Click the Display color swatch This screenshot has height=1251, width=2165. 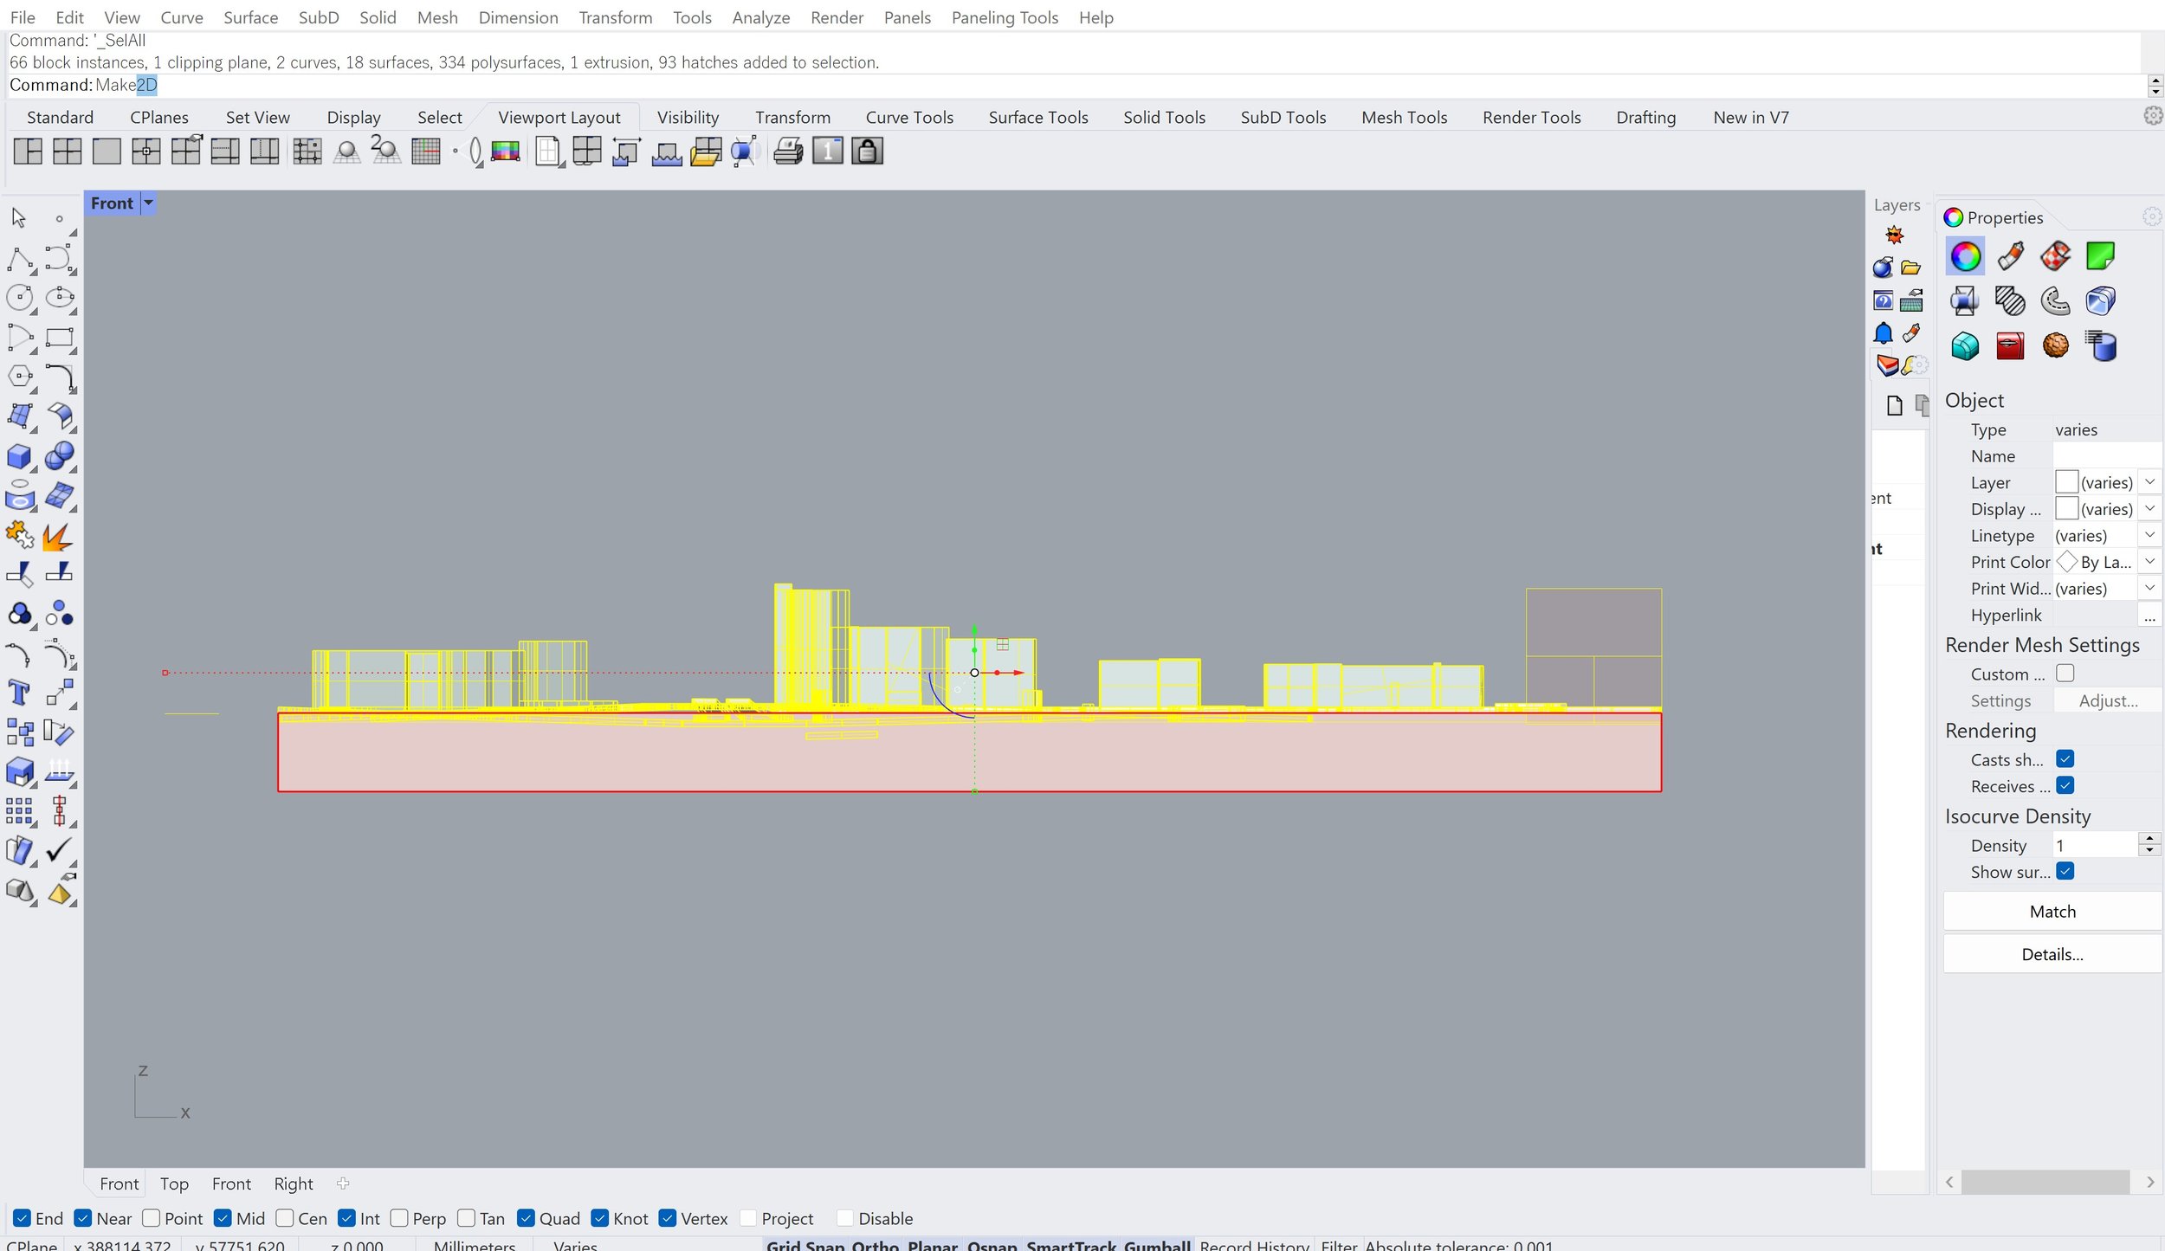(x=2066, y=508)
